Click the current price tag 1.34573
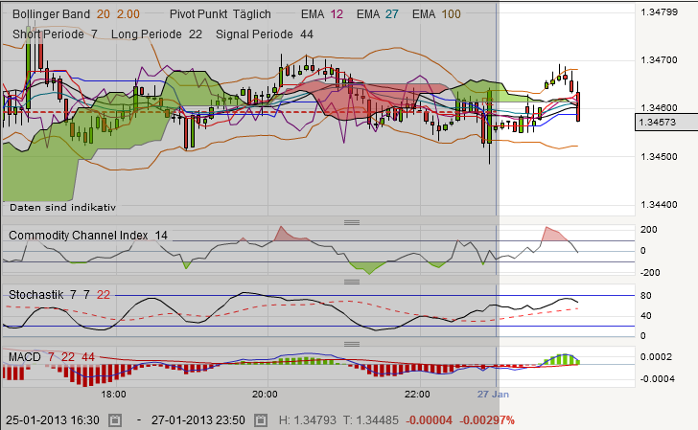The width and height of the screenshot is (698, 430). [666, 122]
